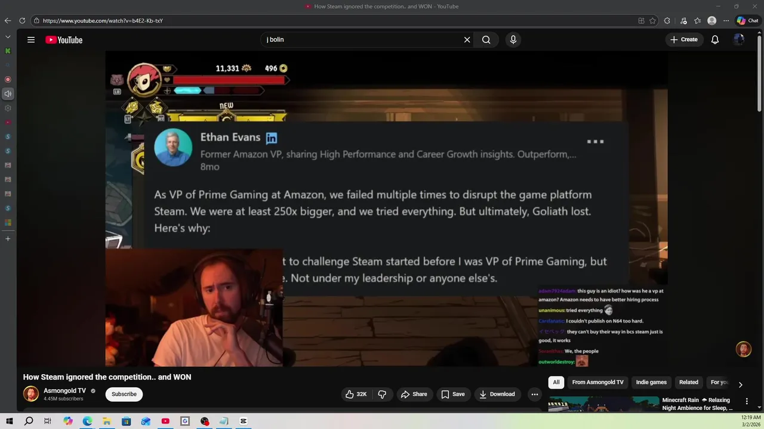Screen dimensions: 764x429
Task: Run the search with magnifier button
Action: tap(486, 40)
